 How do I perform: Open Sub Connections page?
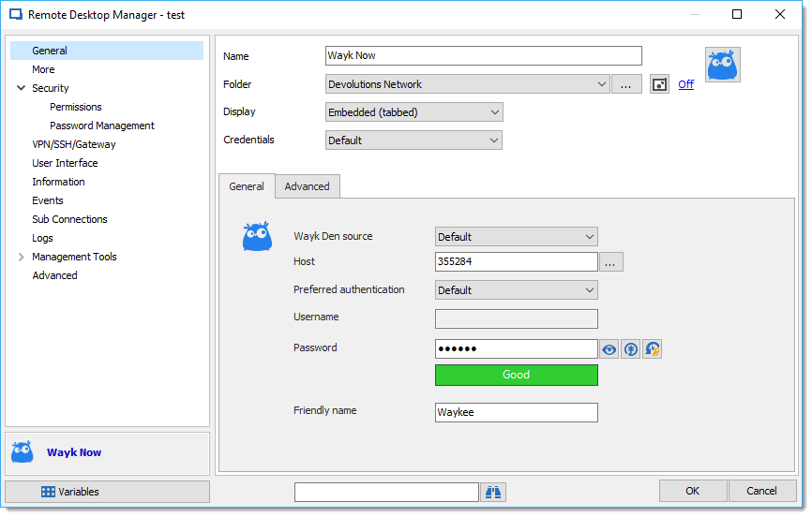click(70, 219)
